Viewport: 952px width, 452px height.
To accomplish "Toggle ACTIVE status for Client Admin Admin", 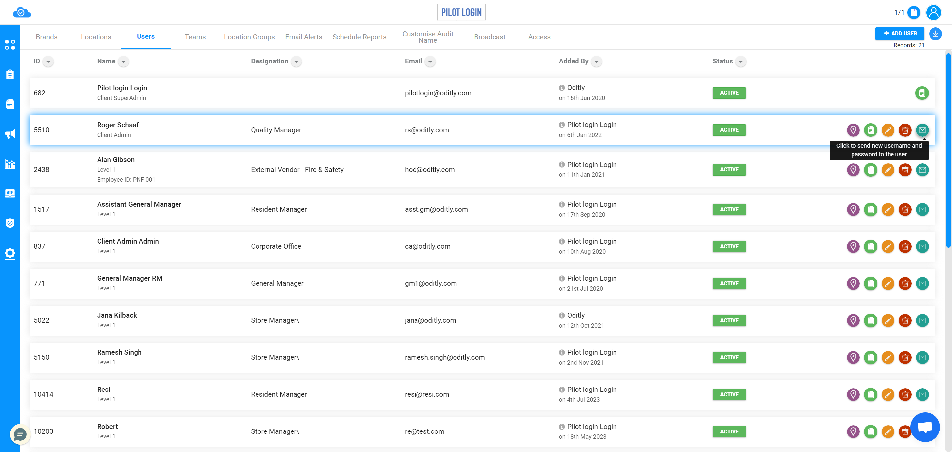I will click(x=729, y=247).
